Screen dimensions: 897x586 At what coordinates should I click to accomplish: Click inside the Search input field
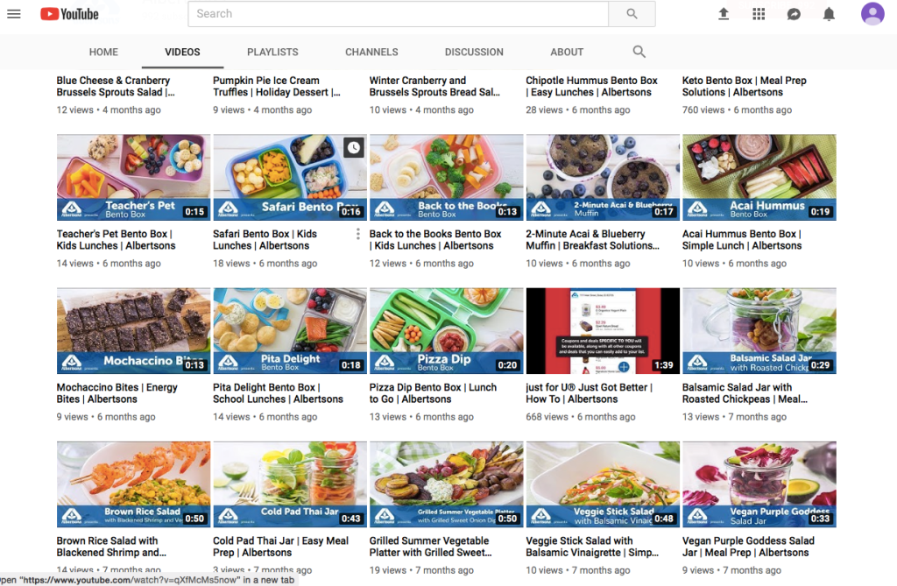[398, 14]
